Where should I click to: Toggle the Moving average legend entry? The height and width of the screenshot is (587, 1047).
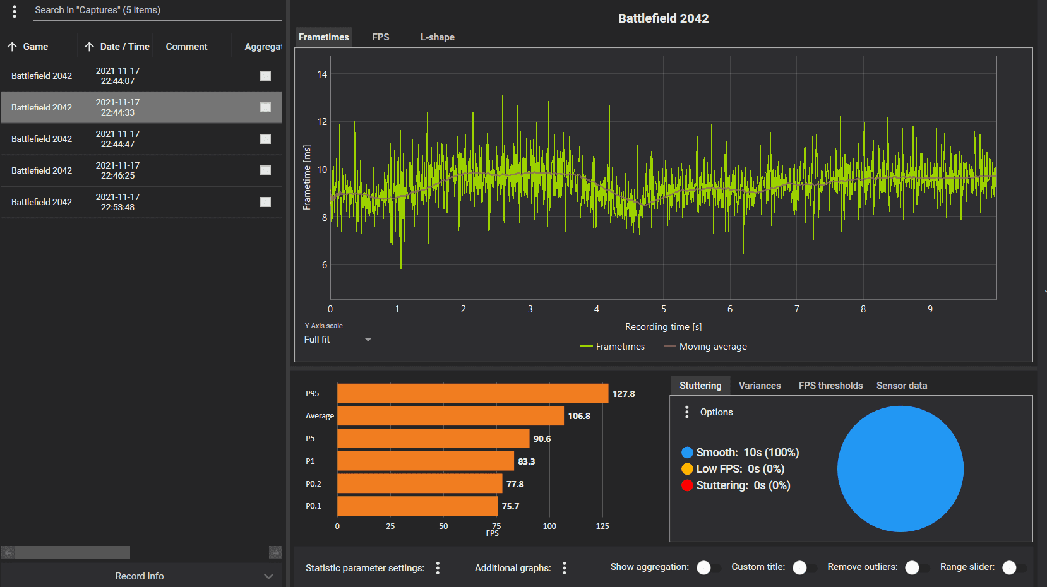pyautogui.click(x=705, y=347)
